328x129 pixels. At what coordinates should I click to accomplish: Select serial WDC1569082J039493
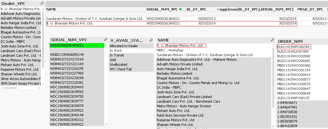pyautogui.click(x=77, y=87)
